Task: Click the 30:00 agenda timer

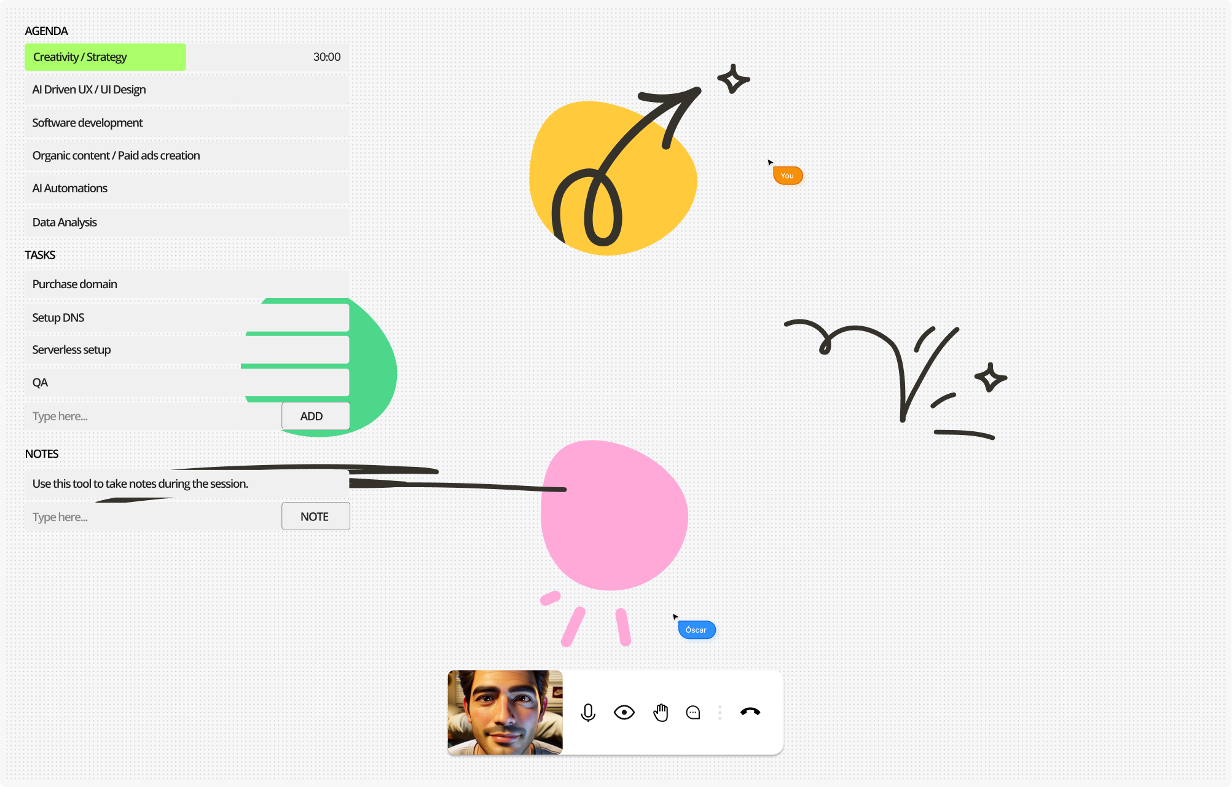Action: point(326,57)
